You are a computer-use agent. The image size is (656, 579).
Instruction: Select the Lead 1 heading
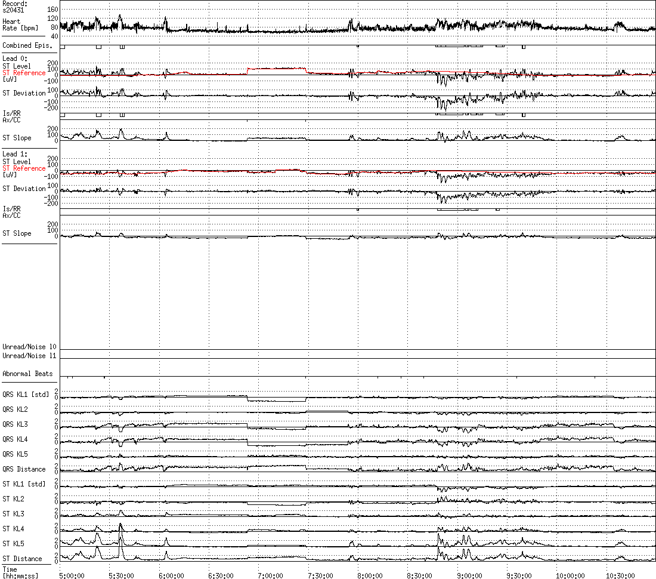(14, 154)
